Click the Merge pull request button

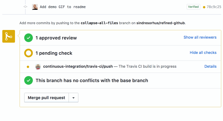point(46,98)
